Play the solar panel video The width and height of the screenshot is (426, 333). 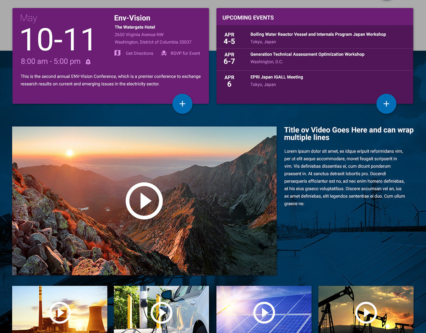(264, 313)
